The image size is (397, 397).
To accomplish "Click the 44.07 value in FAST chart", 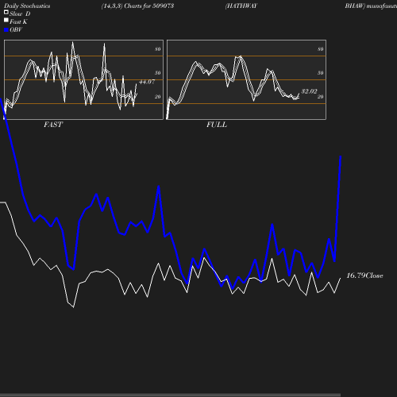I will [147, 82].
